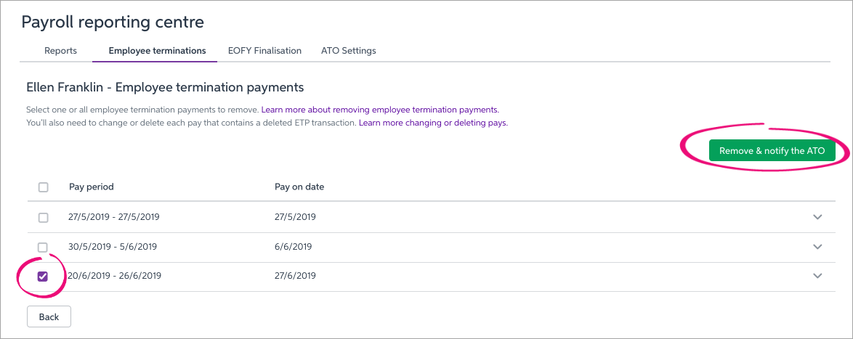853x339 pixels.
Task: Expand details for the 6/6/2019 pay row
Action: click(x=817, y=247)
